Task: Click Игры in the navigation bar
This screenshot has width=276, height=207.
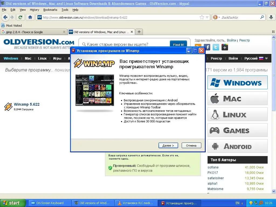Action: tap(57, 58)
